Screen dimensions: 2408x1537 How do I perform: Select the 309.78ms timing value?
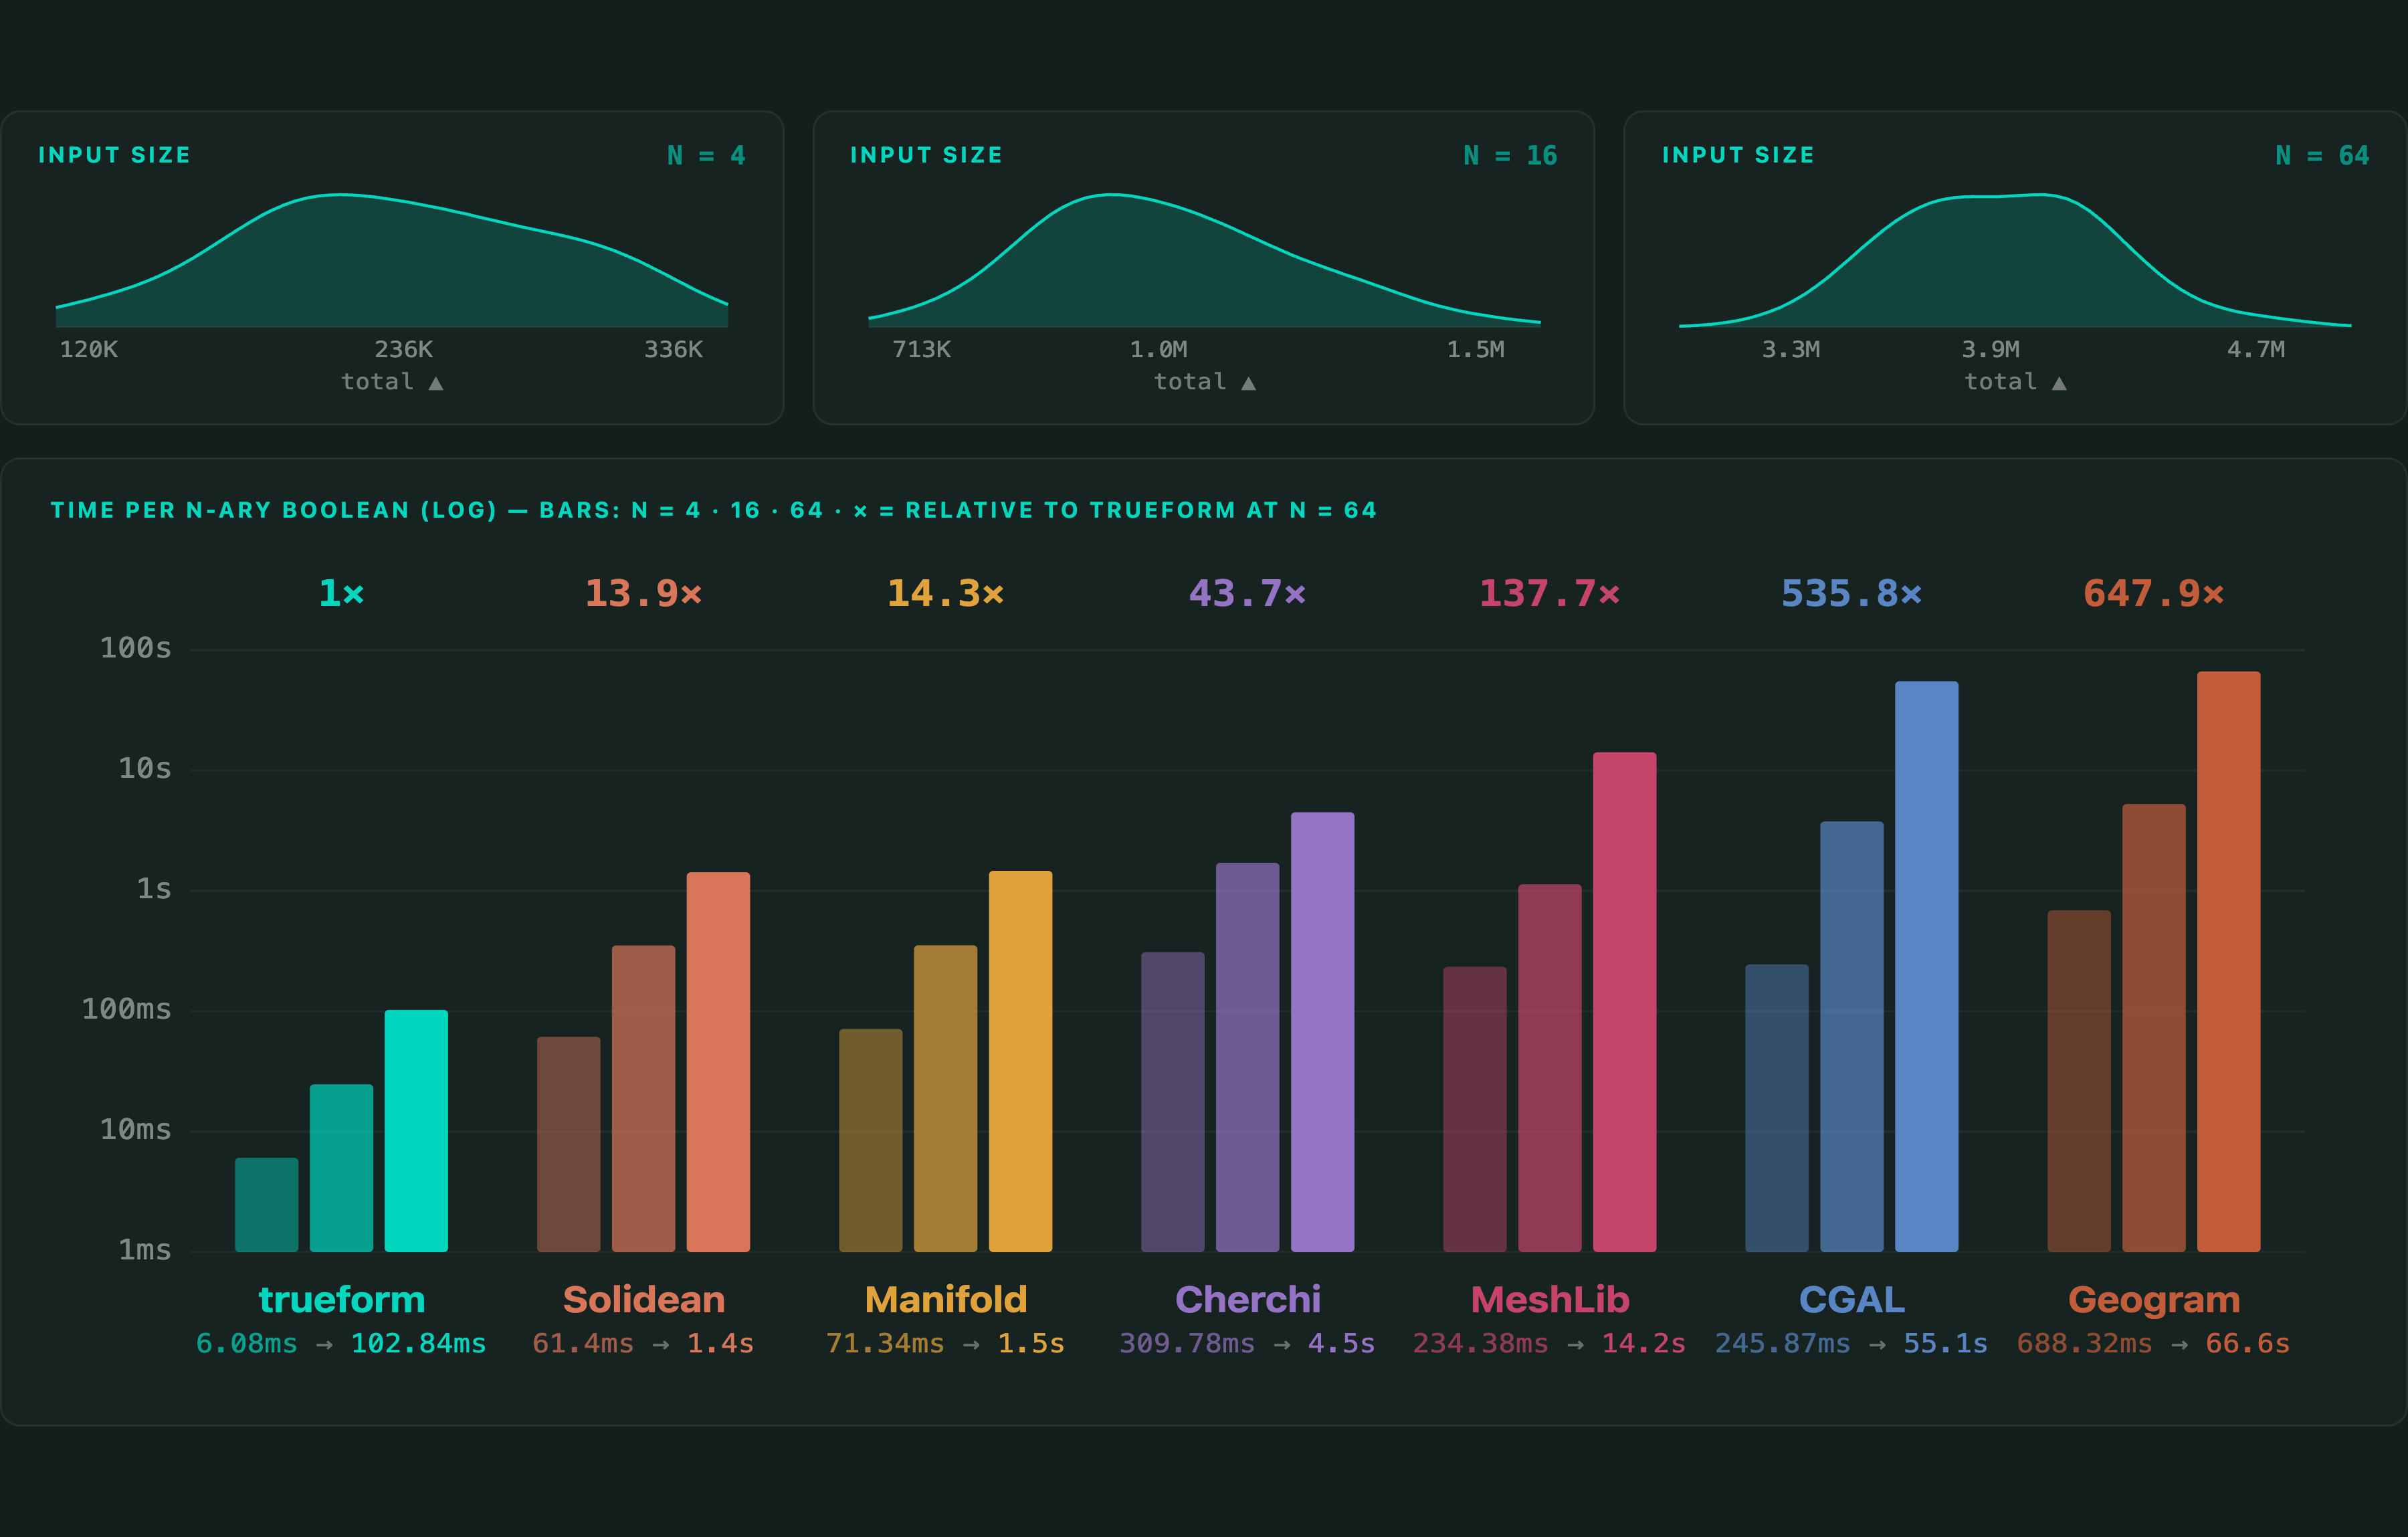point(1187,1343)
